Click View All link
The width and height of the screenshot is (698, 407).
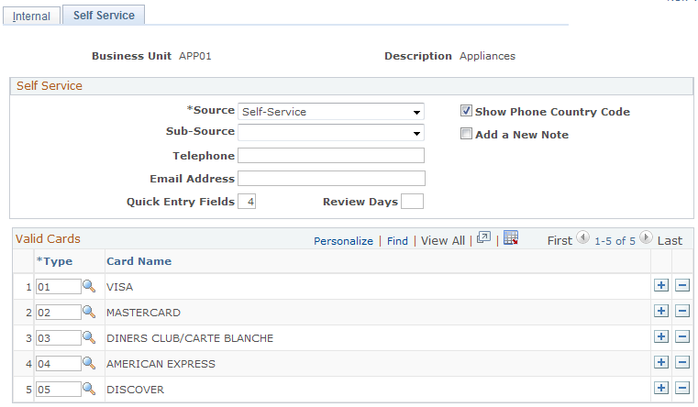(x=444, y=241)
